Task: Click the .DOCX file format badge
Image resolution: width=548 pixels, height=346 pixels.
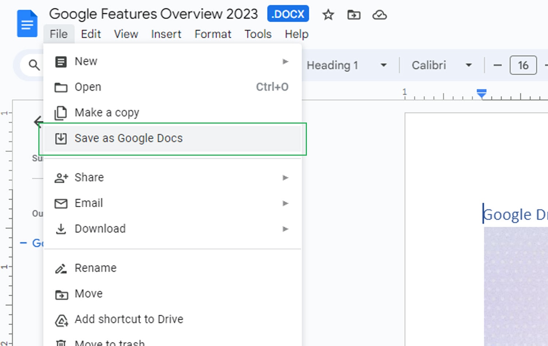Action: (x=288, y=14)
